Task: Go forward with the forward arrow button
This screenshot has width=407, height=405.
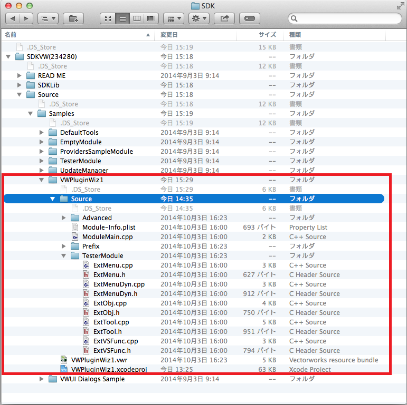Action: pyautogui.click(x=26, y=18)
